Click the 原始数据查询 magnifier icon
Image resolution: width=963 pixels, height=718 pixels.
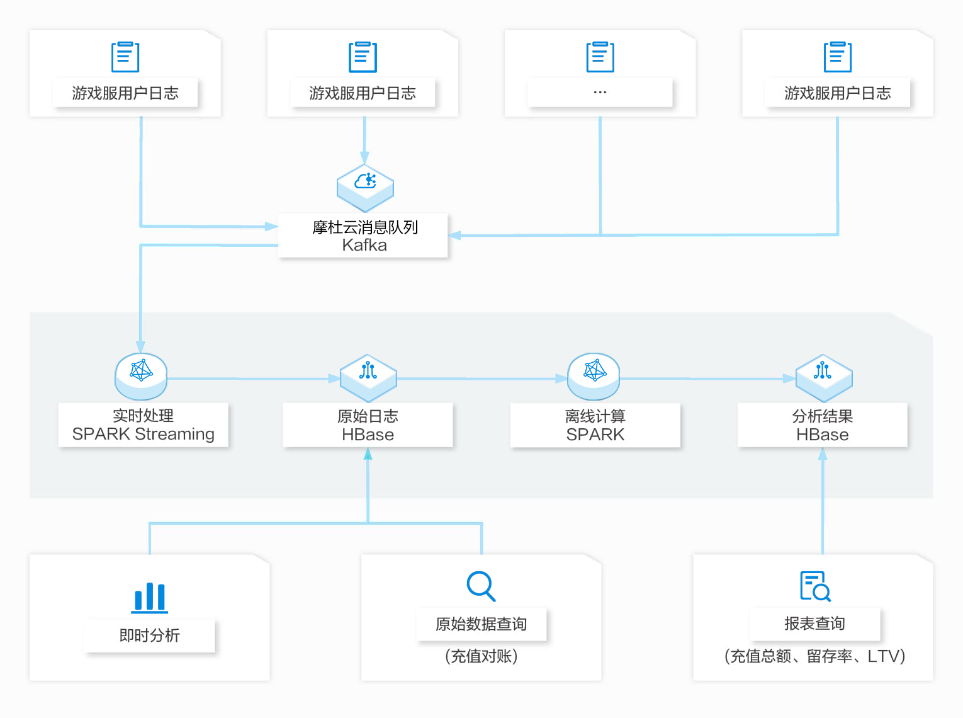pos(481,586)
